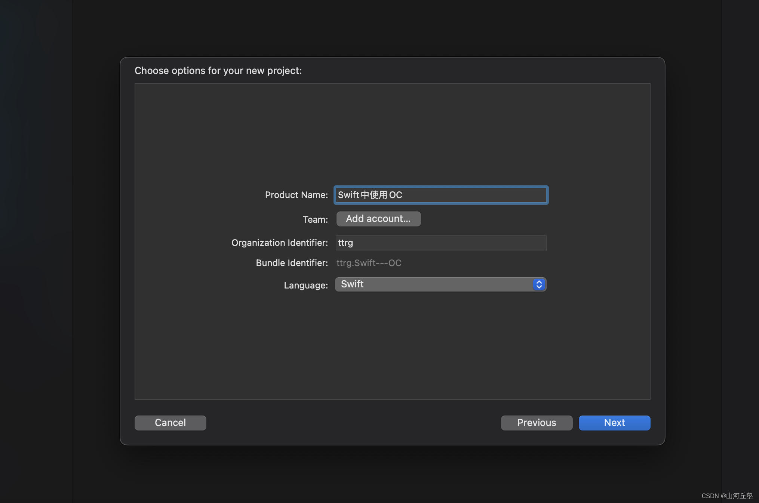The image size is (759, 503).
Task: Open the Language dropdown showing Swift
Action: coord(434,284)
